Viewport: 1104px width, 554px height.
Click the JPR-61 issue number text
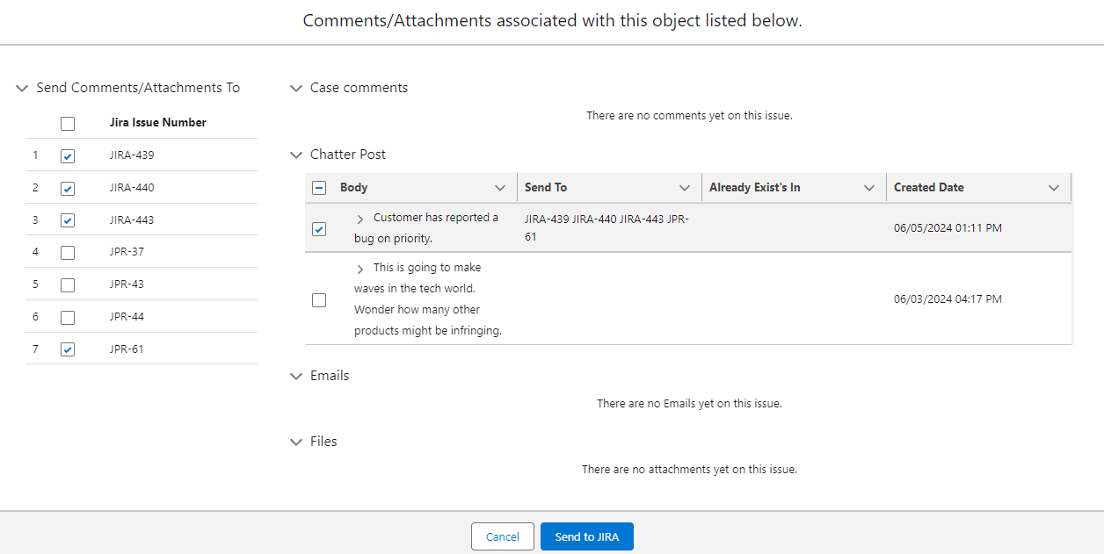pyautogui.click(x=127, y=349)
